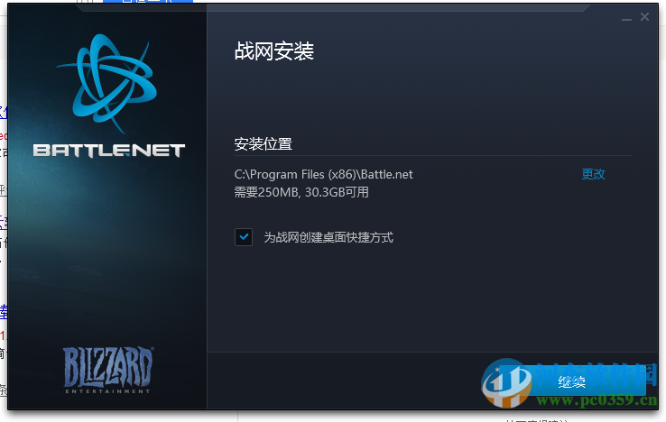Viewport: 666px width, 422px height.
Task: Click the 继续 button to continue installation
Action: coord(572,381)
